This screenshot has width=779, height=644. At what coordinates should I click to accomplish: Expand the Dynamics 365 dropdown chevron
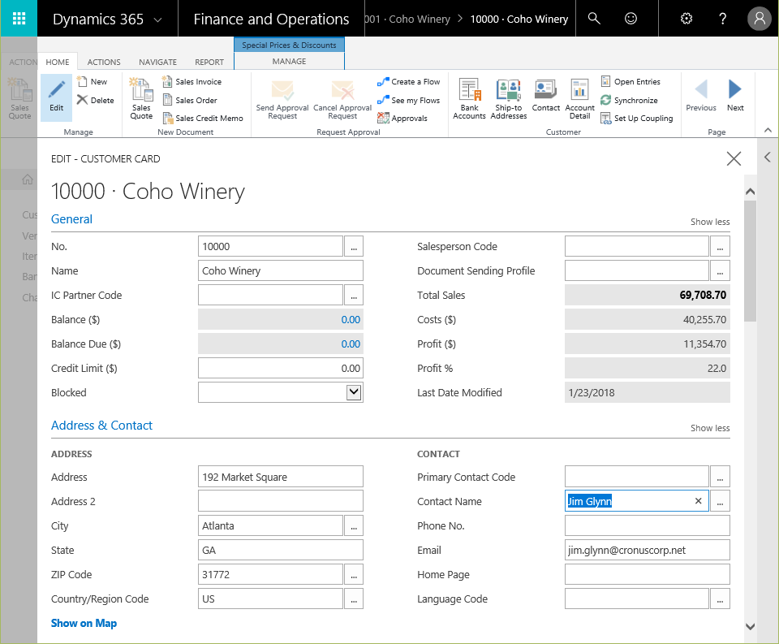(157, 19)
